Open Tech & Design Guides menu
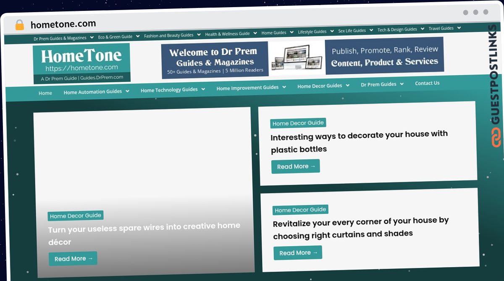Screen dimensions: 504x281 click(x=397, y=29)
